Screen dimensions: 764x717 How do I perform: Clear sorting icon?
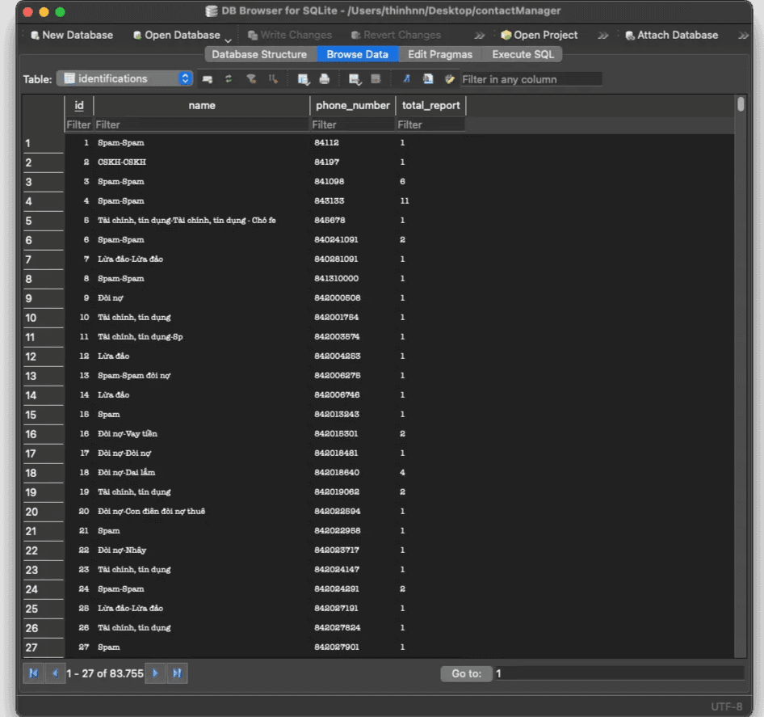click(273, 79)
